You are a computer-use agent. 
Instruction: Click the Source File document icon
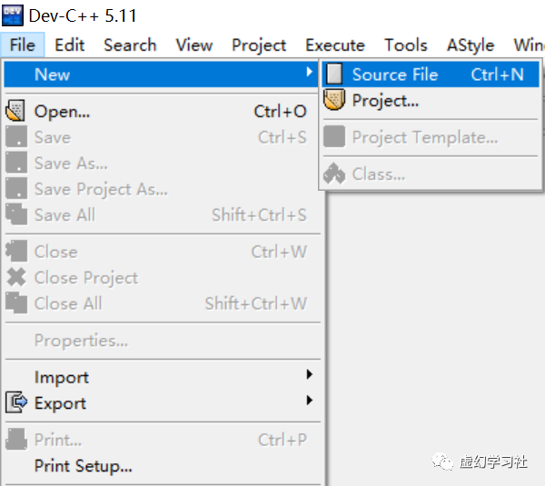tap(335, 74)
